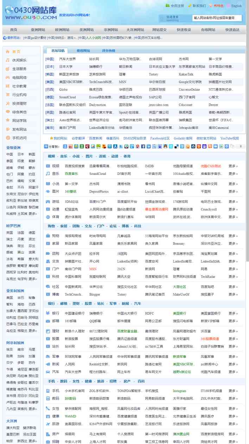The width and height of the screenshot is (249, 444).
Task: Open 欧洲网站 in the top navigation
Action: tap(62, 30)
